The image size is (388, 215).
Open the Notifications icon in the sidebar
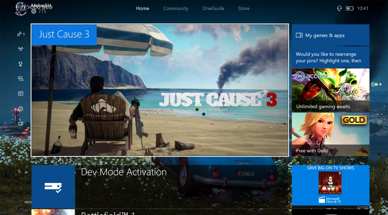(x=20, y=94)
